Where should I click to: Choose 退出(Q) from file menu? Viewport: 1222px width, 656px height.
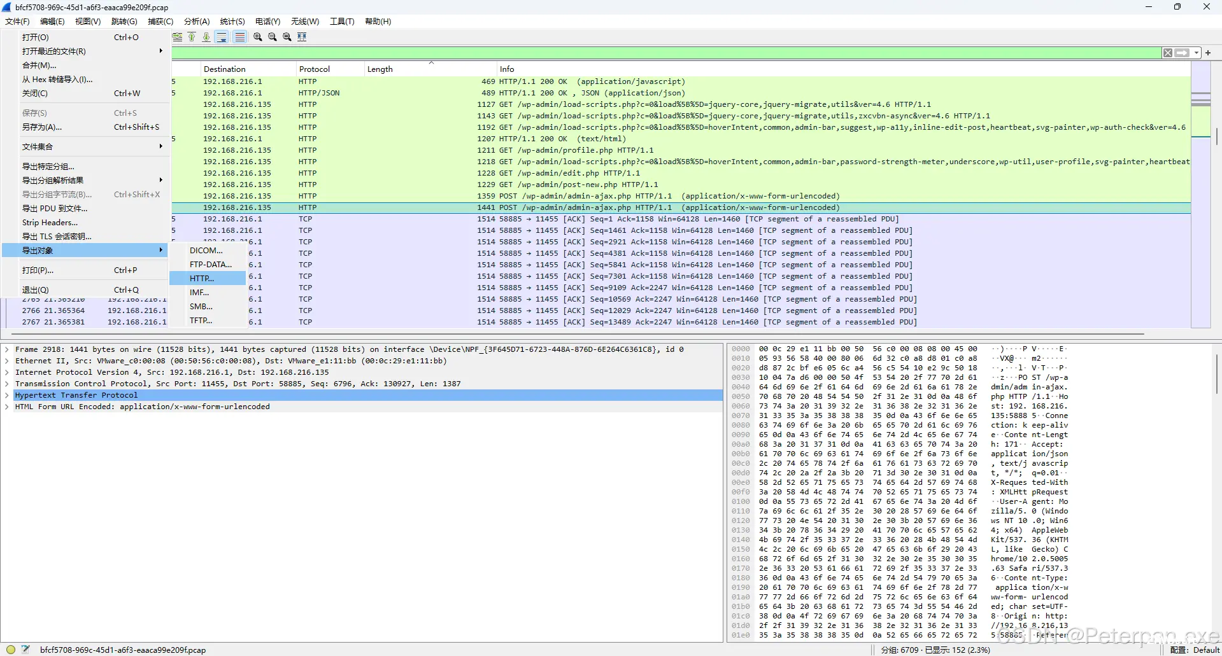click(x=86, y=290)
